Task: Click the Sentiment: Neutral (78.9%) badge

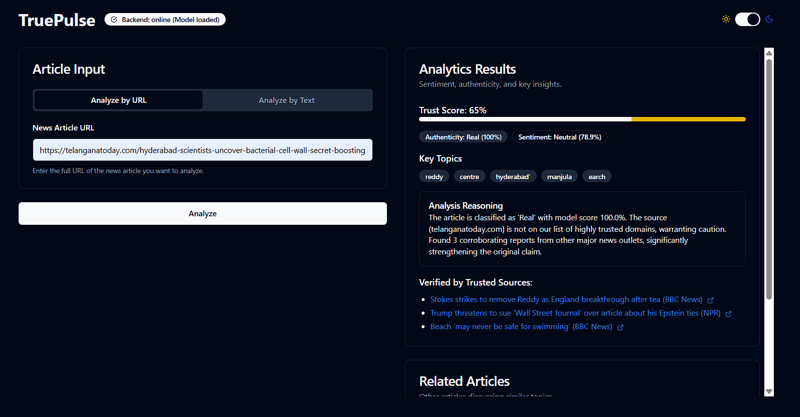Action: [x=559, y=137]
